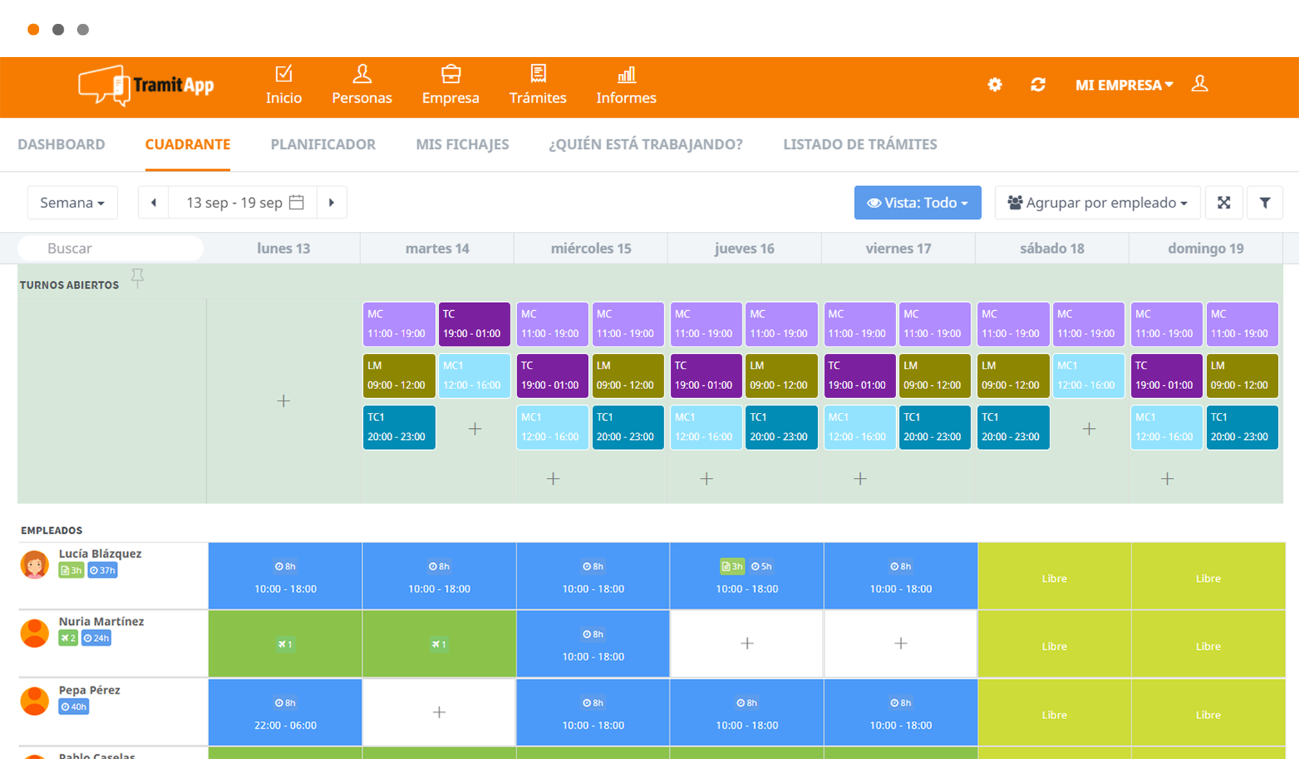This screenshot has width=1299, height=759.
Task: Click Lucía Blázquez's 37h hours badge
Action: coord(103,570)
